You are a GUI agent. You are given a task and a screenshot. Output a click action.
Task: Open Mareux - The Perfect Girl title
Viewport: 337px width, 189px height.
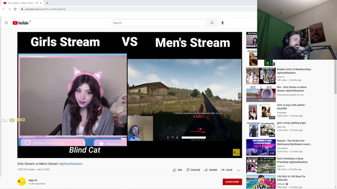pyautogui.click(x=294, y=142)
